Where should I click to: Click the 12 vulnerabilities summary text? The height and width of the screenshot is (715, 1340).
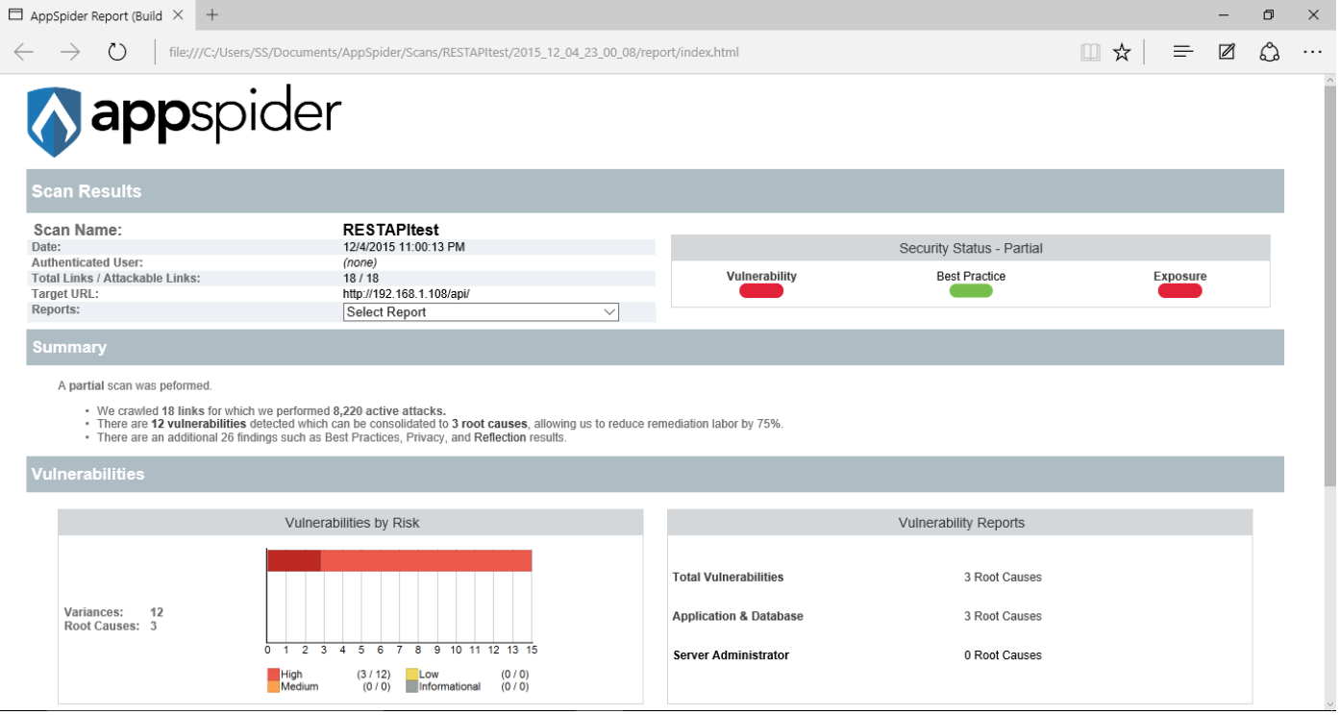coord(199,424)
